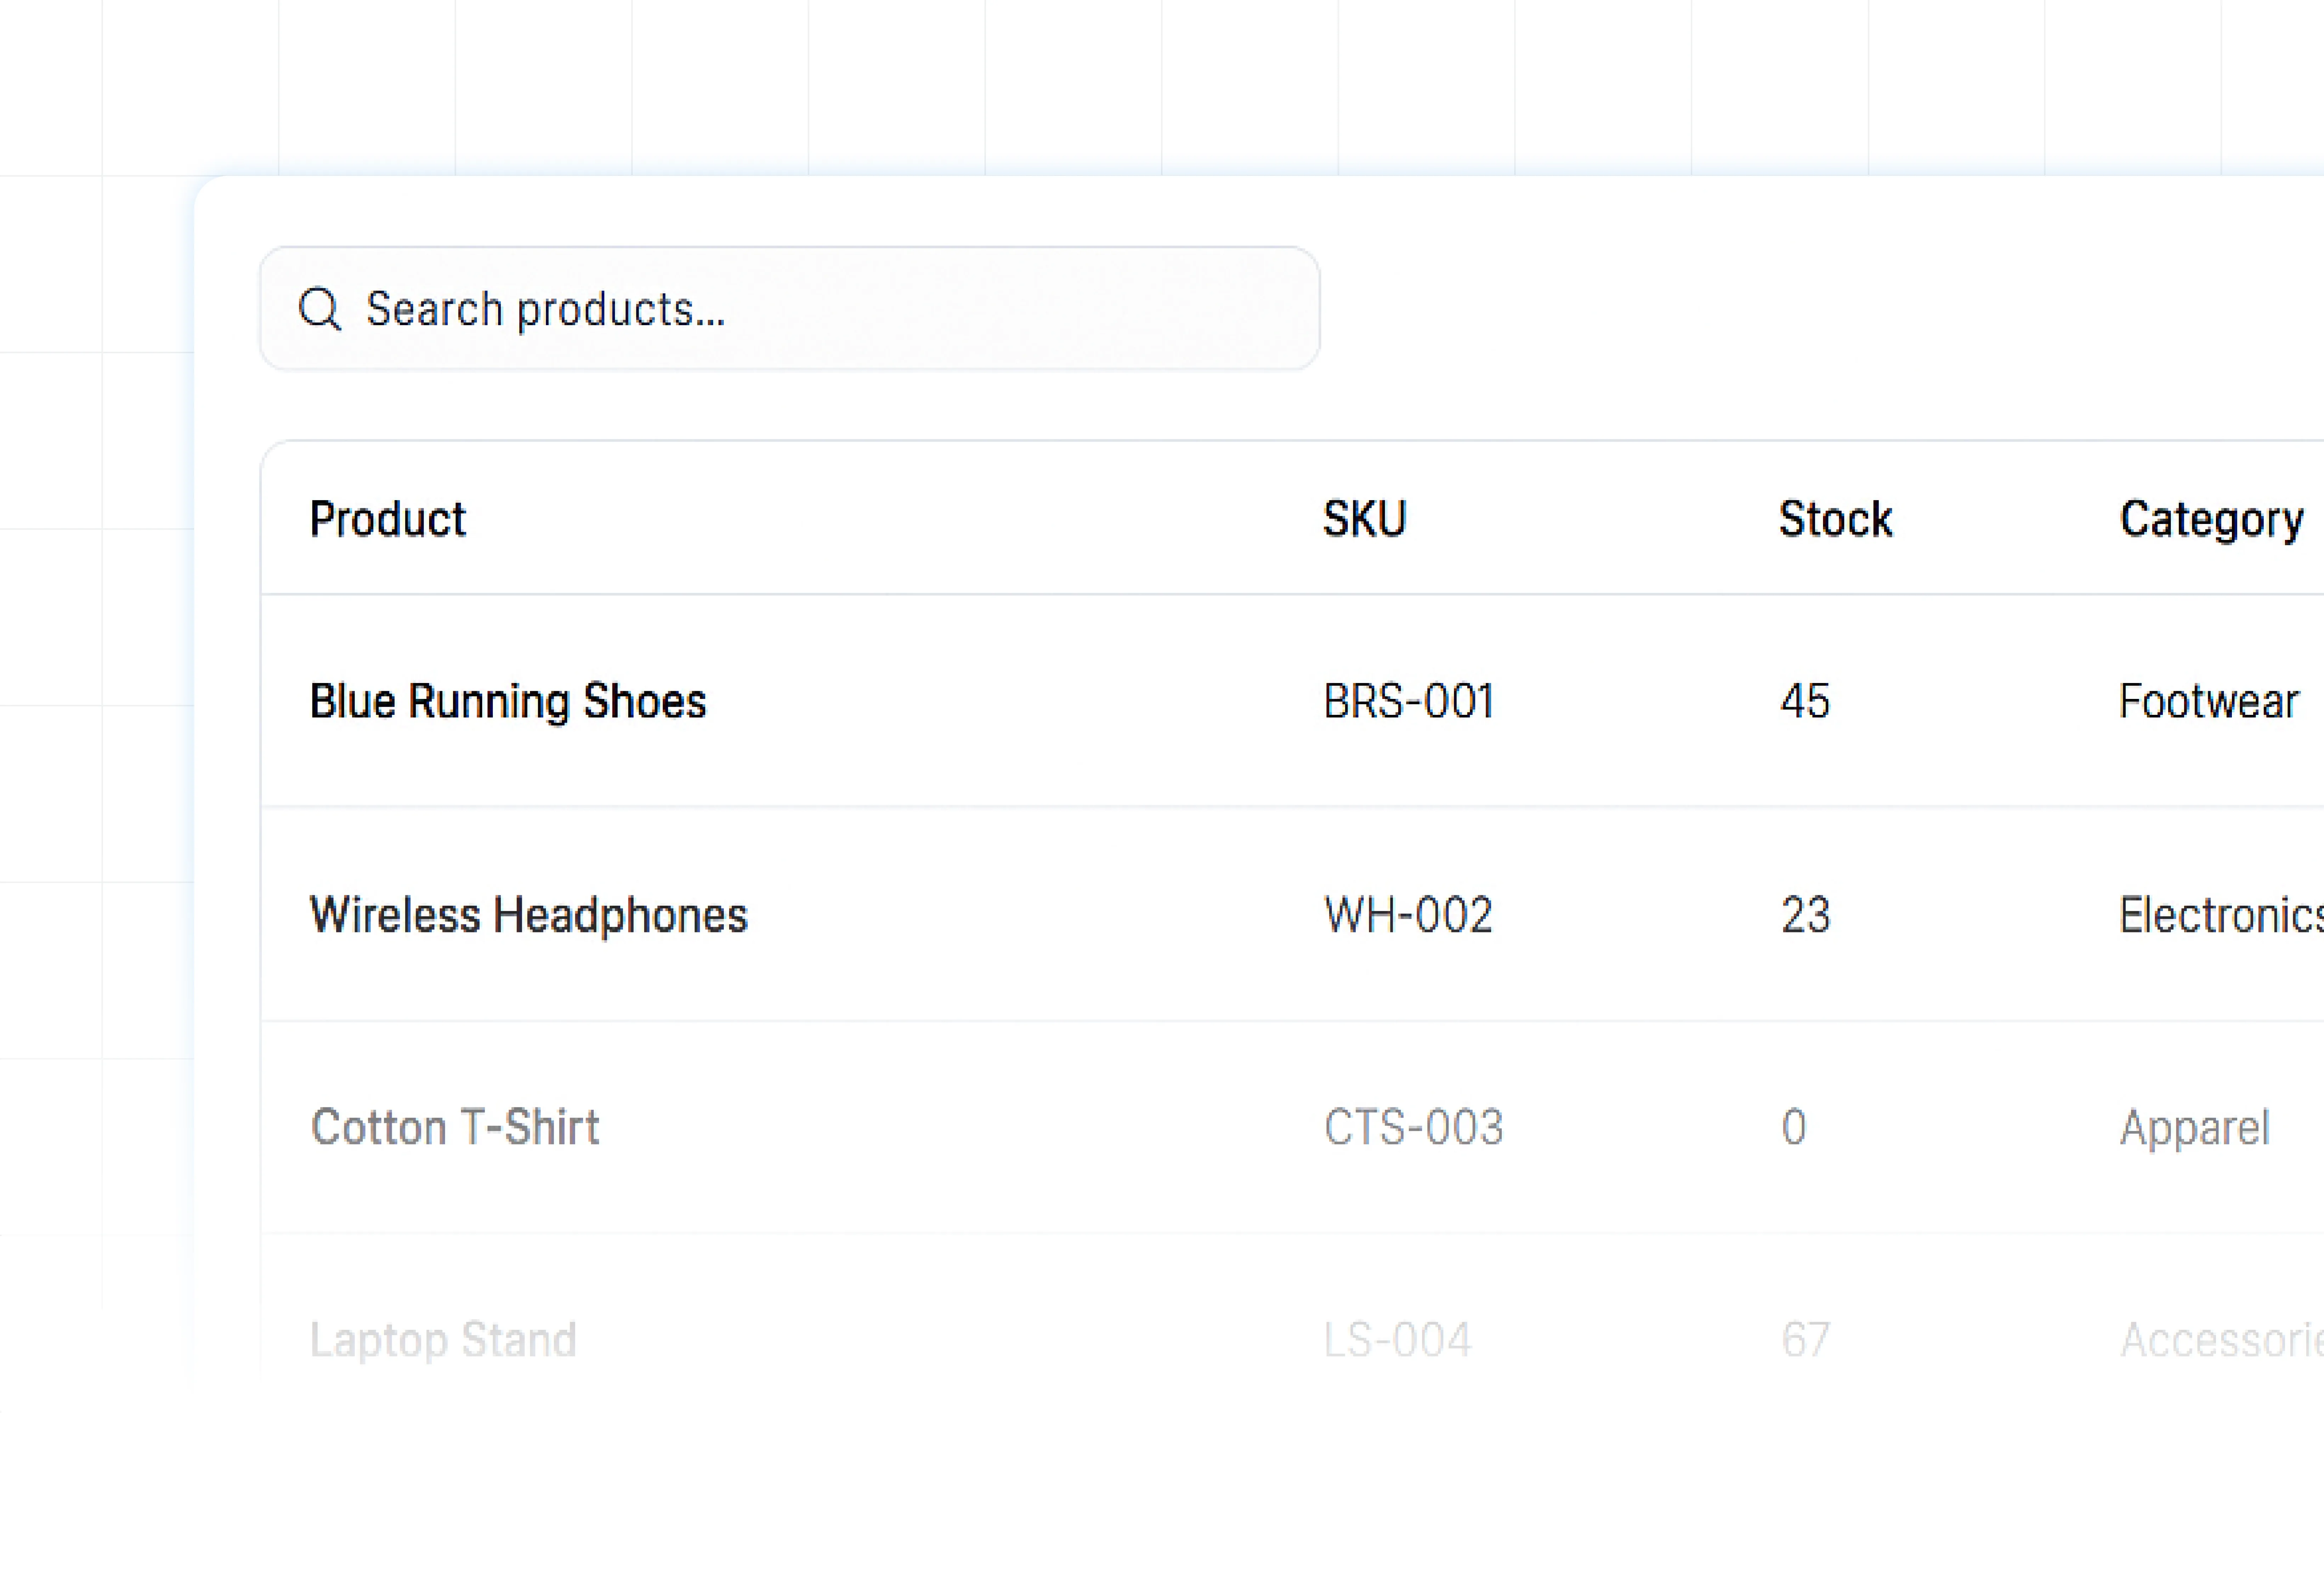This screenshot has width=2324, height=1587.
Task: Sort by the Category column header
Action: (x=2211, y=519)
